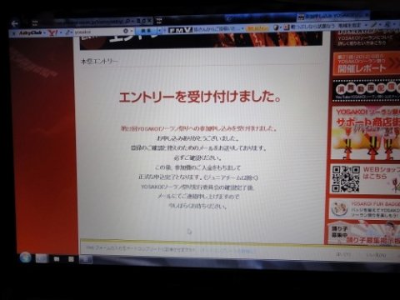Open the サポート商店街 banner
The image size is (400, 300).
[x=366, y=132]
